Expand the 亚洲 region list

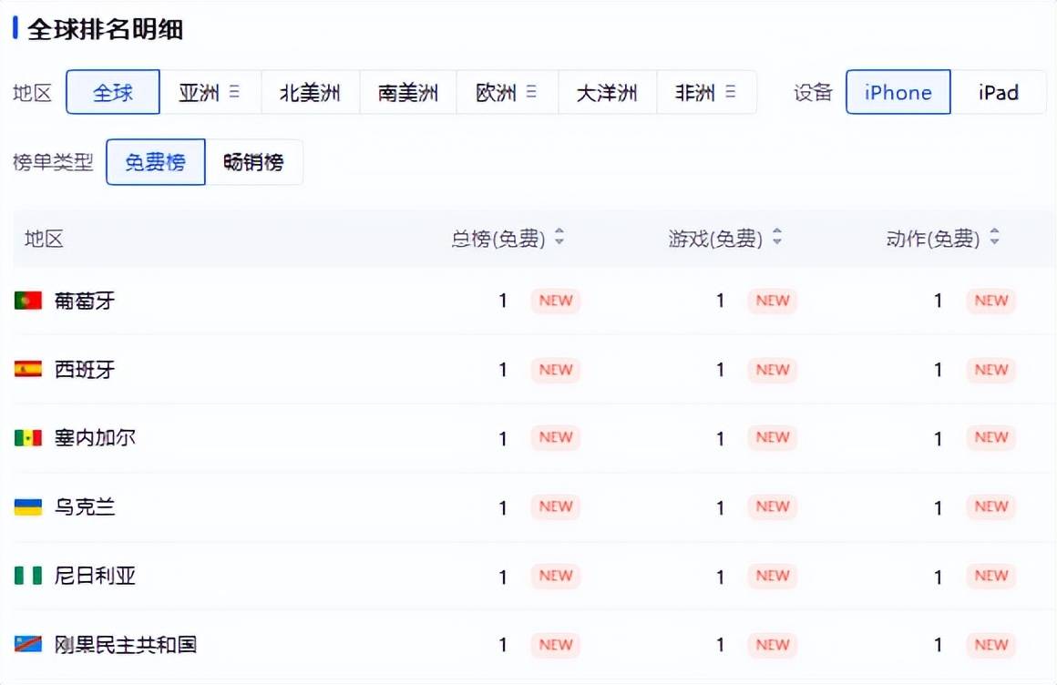pyautogui.click(x=234, y=92)
